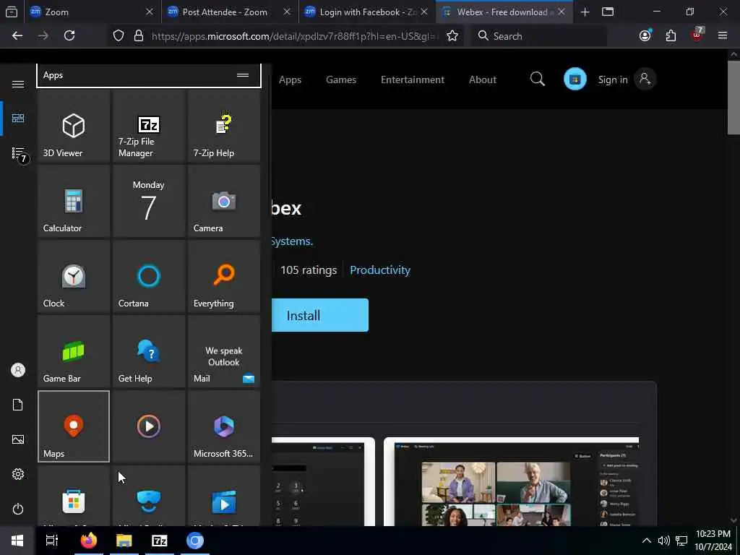Screen dimensions: 740x555
Task: Open Firefox View button in tab bar
Action: click(x=12, y=12)
